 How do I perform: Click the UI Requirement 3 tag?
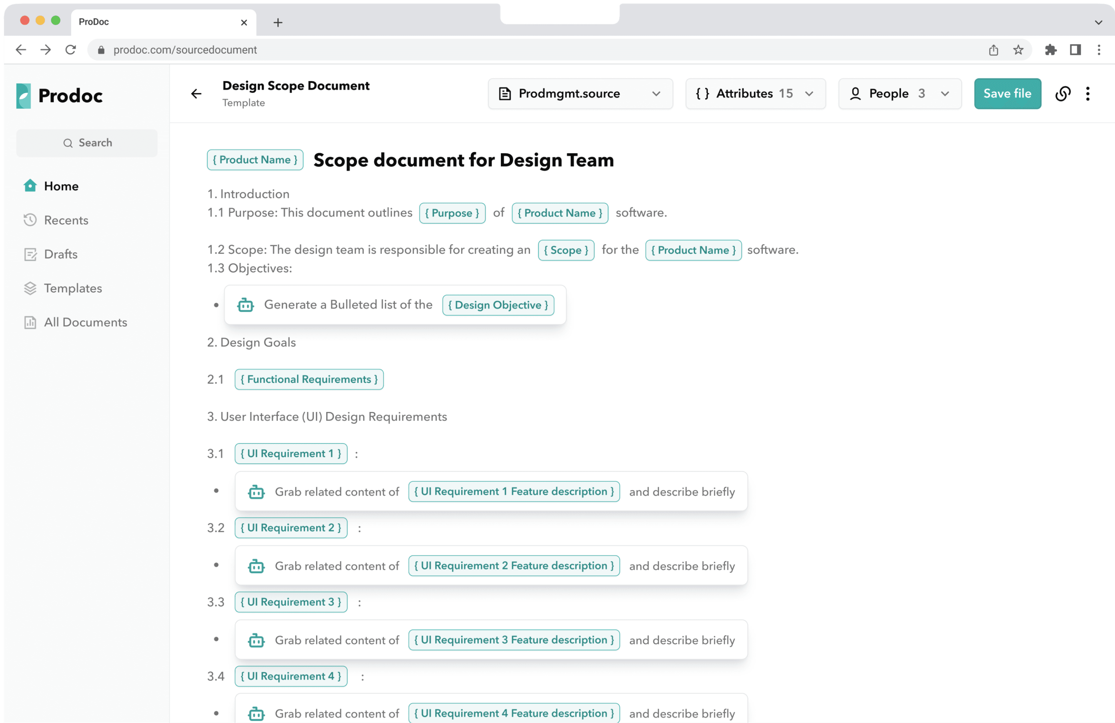coord(291,601)
